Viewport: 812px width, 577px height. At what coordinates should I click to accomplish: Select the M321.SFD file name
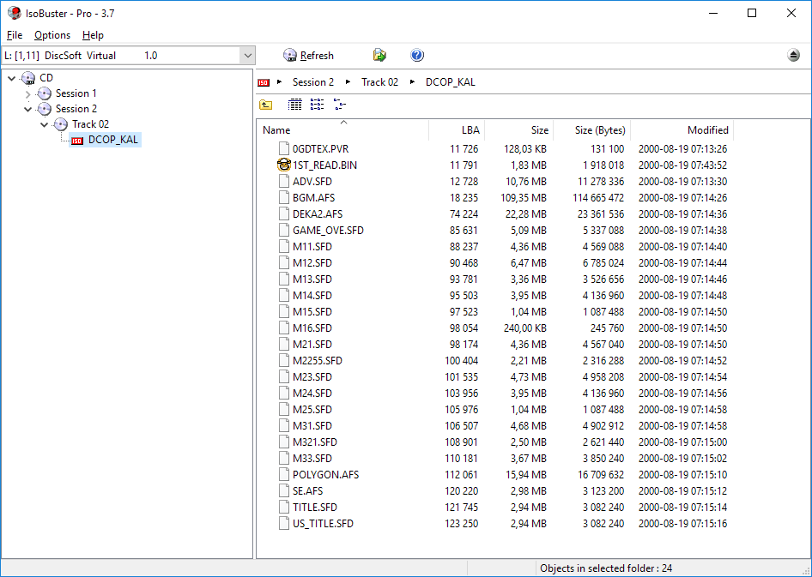[x=315, y=442]
